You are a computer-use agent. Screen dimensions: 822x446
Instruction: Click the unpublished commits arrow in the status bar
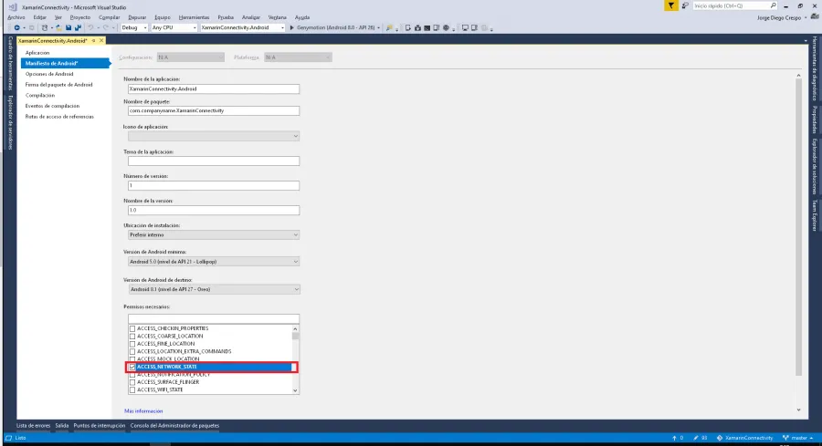[x=674, y=438]
